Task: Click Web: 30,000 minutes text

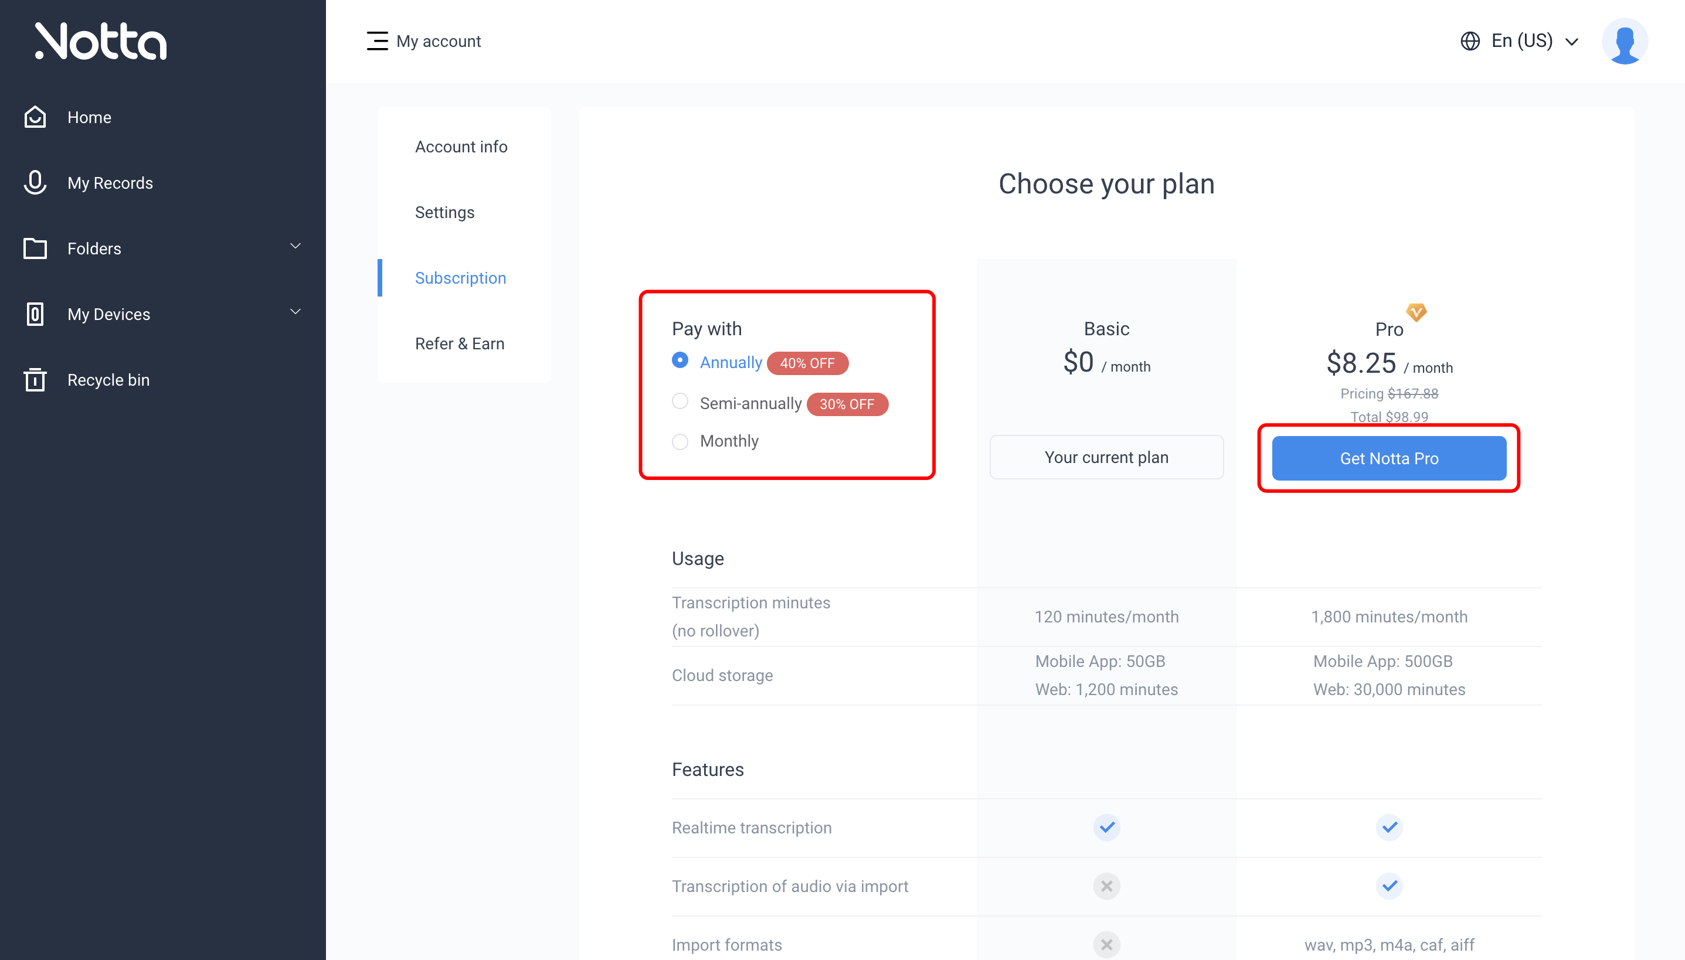Action: 1389,689
